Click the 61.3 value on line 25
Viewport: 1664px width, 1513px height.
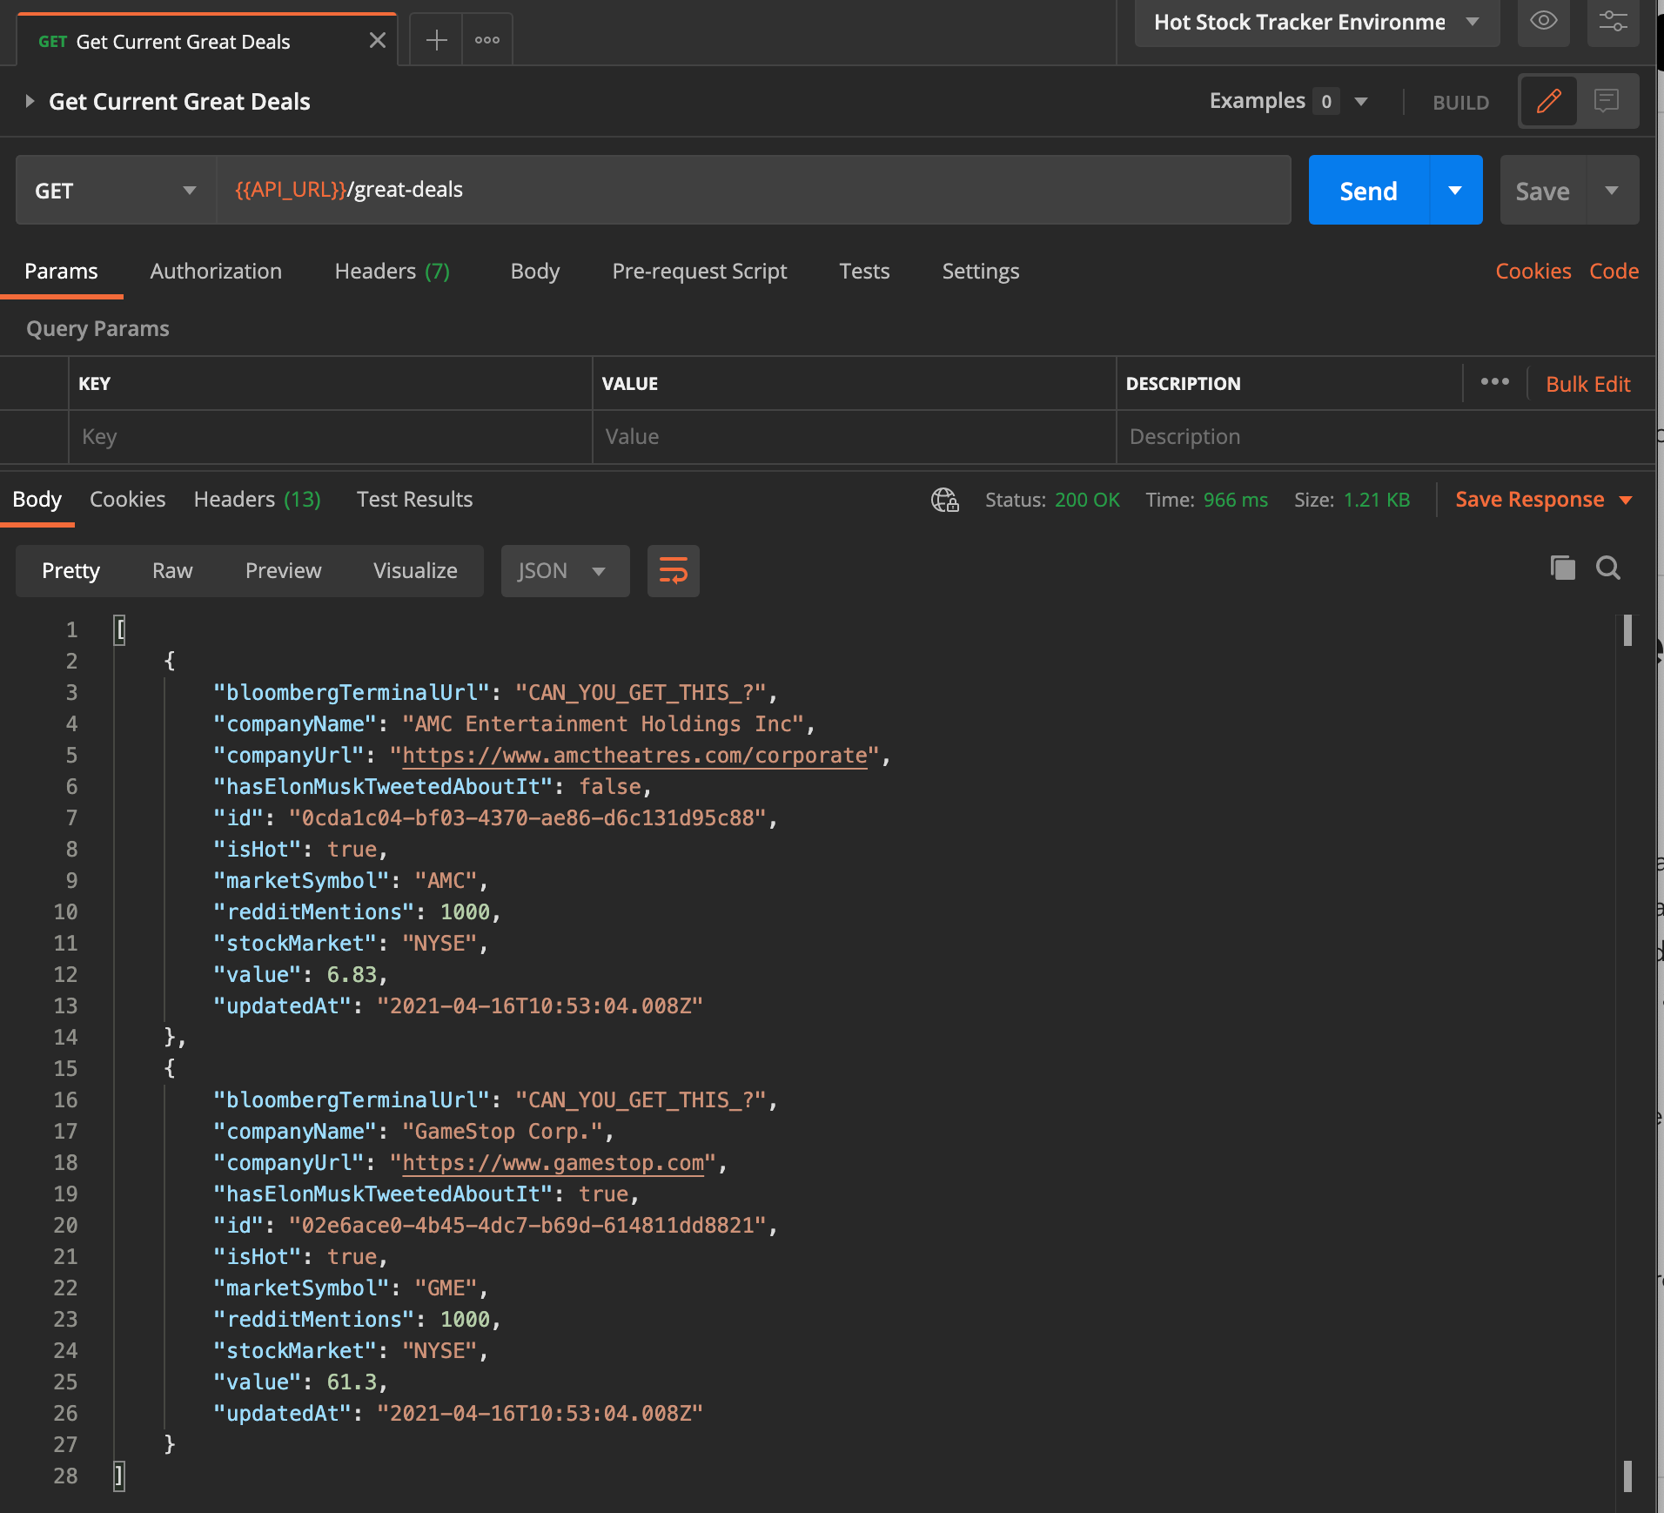[352, 1382]
